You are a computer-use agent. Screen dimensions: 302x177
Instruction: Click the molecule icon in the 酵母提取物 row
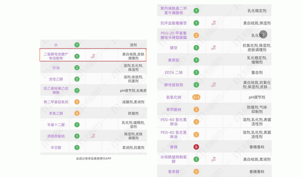pyautogui.click(x=213, y=85)
